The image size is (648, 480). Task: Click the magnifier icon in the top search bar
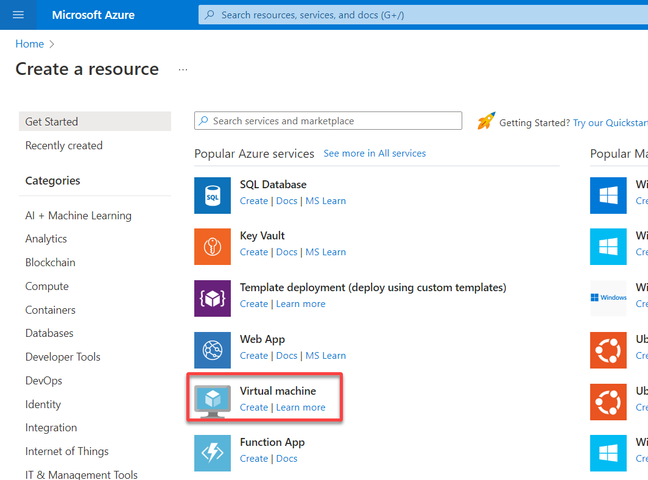click(x=210, y=15)
